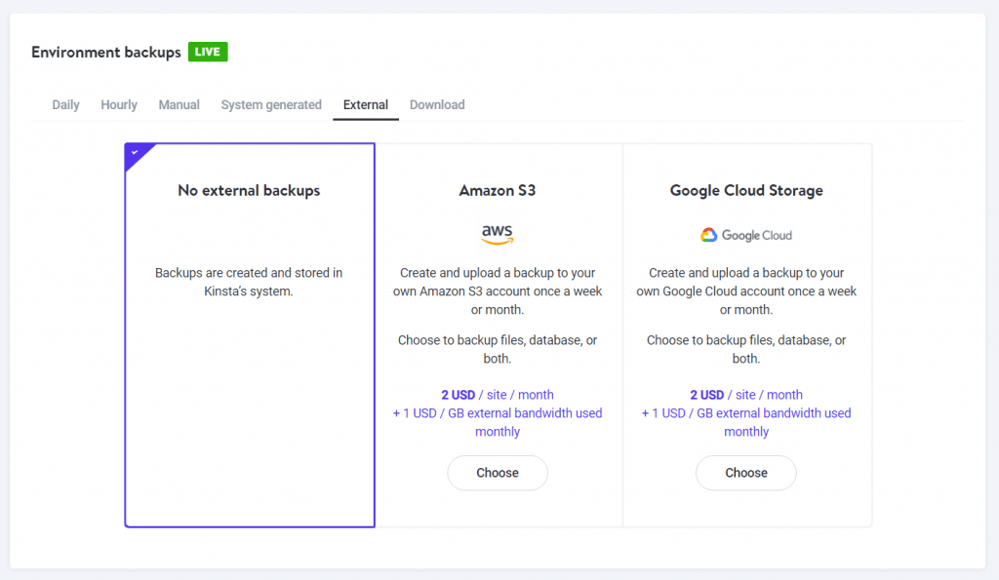Choose the Amazon S3 backup option
The width and height of the screenshot is (999, 580).
pyautogui.click(x=498, y=473)
